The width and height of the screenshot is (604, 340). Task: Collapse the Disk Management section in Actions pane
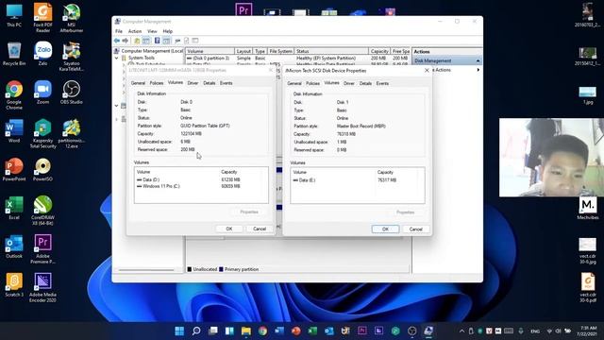pyautogui.click(x=478, y=60)
